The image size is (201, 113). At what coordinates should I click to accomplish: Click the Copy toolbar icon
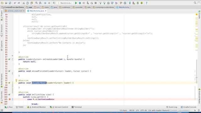click(x=27, y=3)
